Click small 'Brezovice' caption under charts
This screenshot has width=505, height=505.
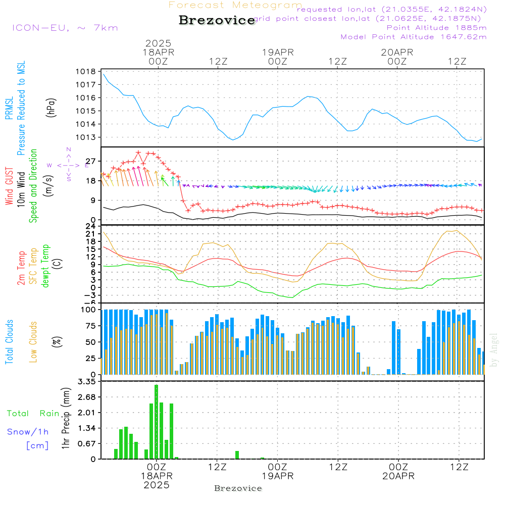pos(238,488)
